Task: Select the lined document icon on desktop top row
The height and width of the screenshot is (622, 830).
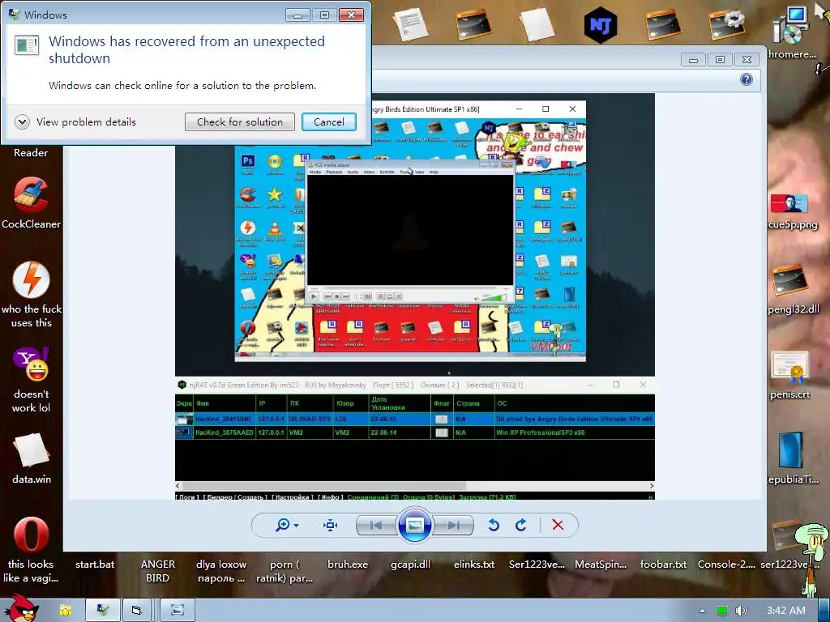Action: [409, 23]
